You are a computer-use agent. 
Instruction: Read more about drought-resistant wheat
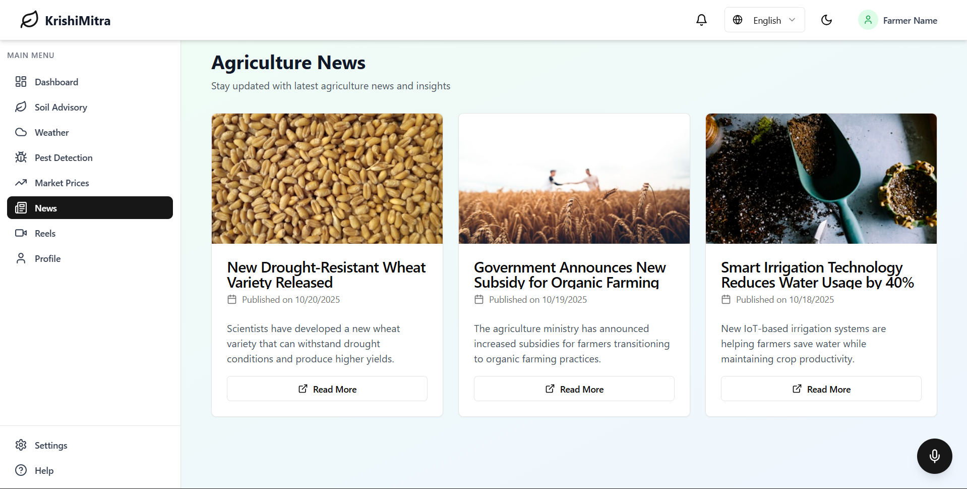(x=327, y=389)
